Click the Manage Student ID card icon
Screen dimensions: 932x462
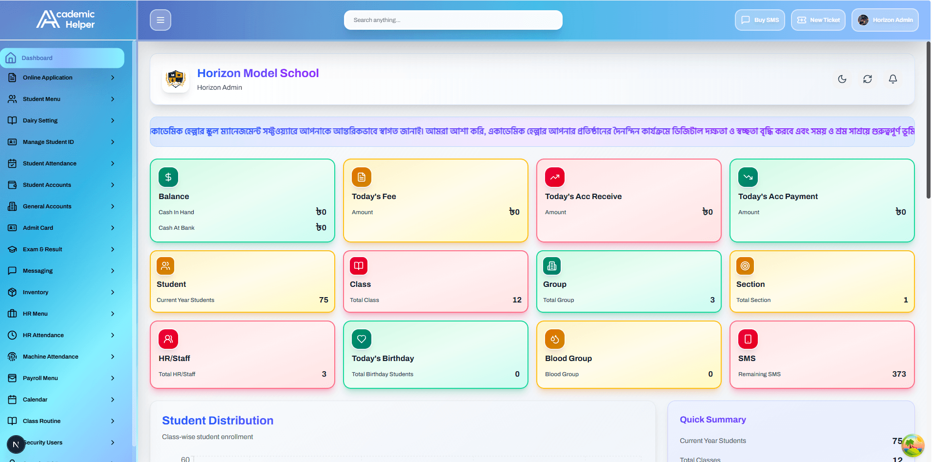point(12,142)
